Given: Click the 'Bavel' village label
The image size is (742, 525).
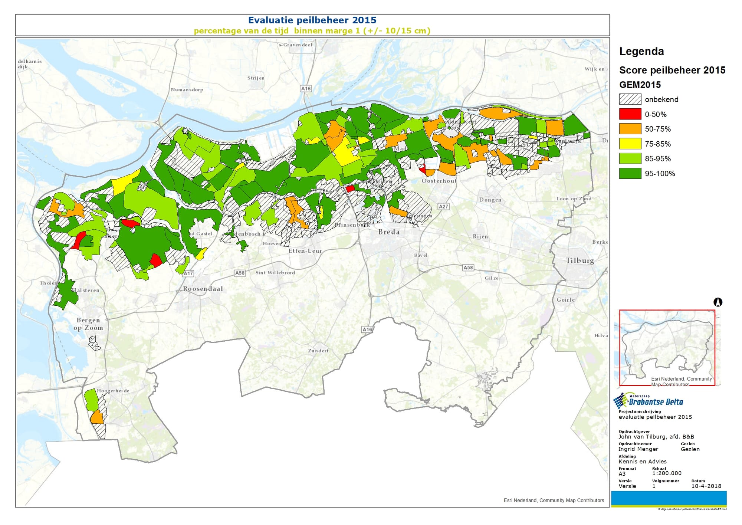Looking at the screenshot, I should [421, 255].
